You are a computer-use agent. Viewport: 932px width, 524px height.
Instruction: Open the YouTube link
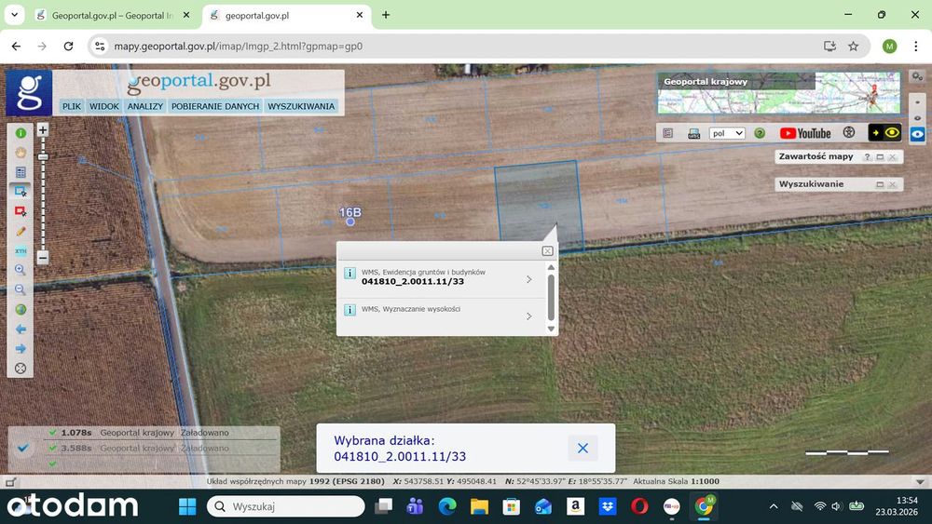(805, 133)
